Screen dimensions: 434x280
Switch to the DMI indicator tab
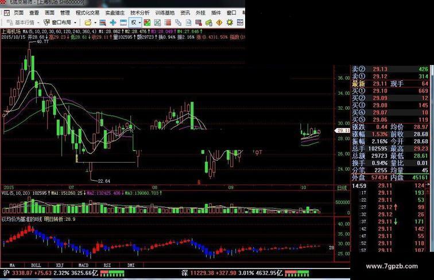[x=131, y=265]
